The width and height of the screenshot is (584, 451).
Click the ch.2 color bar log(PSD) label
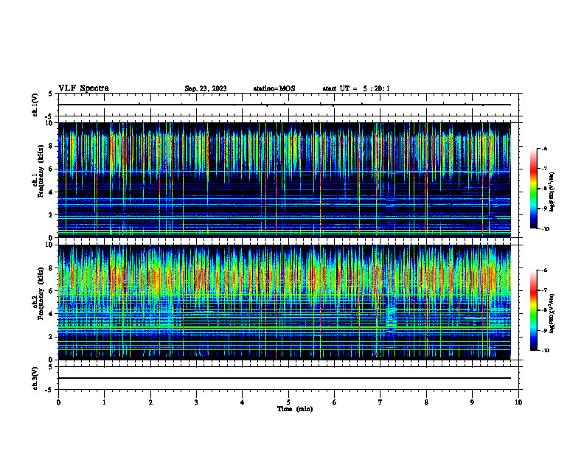552,314
